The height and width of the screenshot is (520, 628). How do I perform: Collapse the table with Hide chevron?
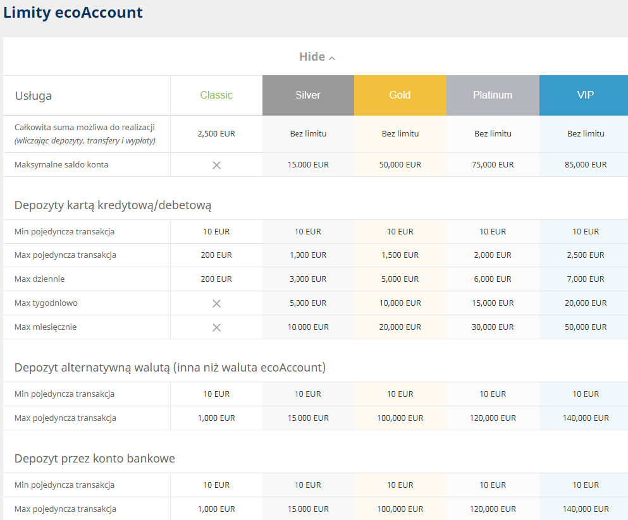317,57
